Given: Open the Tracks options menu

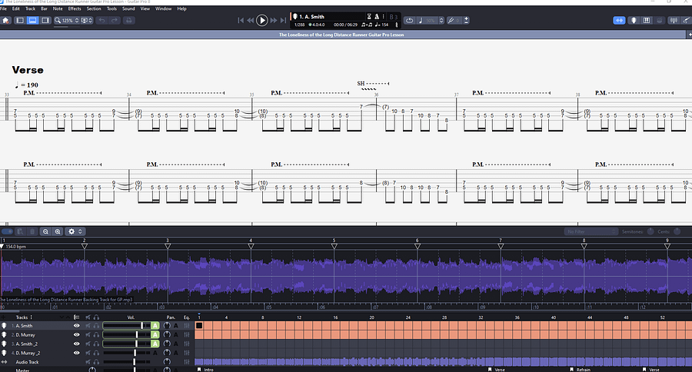Looking at the screenshot, I should 32,317.
